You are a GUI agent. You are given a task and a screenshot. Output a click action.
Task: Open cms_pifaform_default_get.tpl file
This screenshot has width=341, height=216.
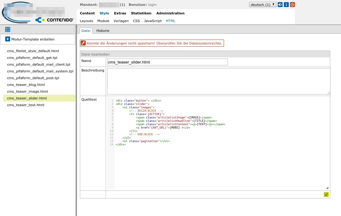tap(32, 58)
